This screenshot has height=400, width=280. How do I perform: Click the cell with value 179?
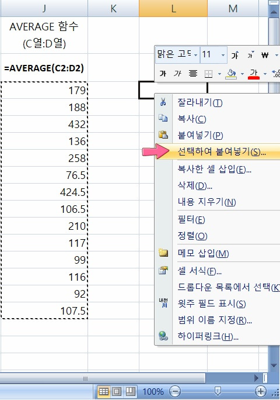click(44, 90)
